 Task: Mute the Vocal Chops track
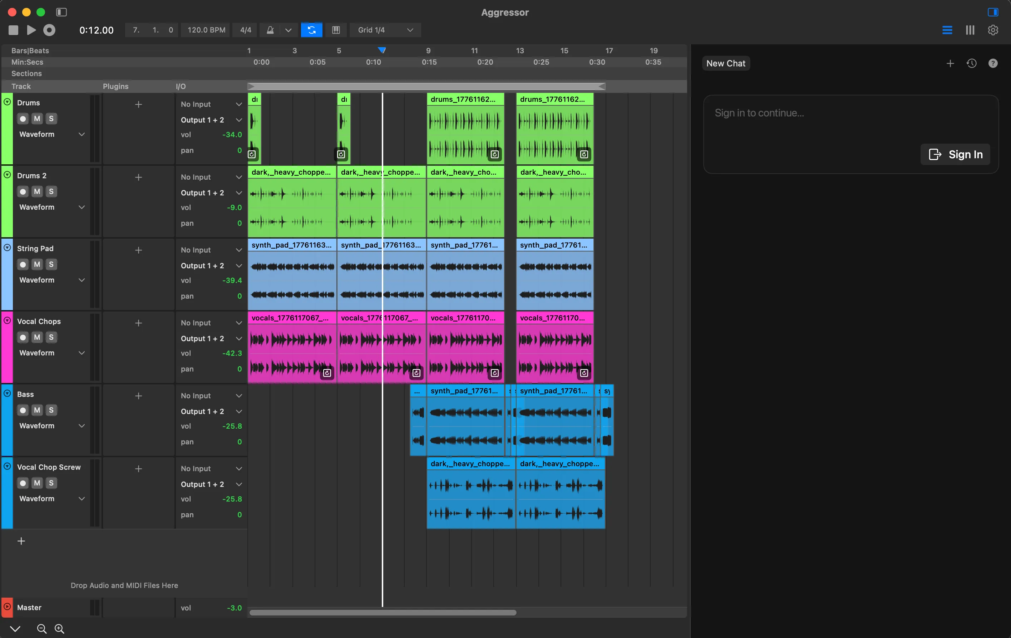tap(37, 338)
